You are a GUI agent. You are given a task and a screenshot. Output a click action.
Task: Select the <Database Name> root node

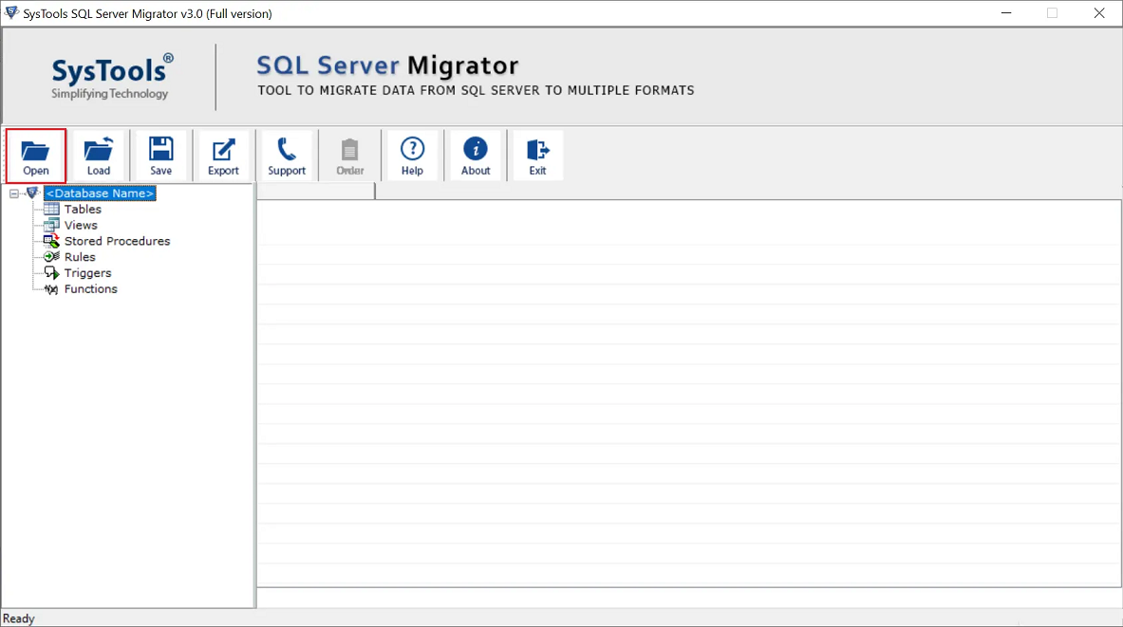(100, 194)
